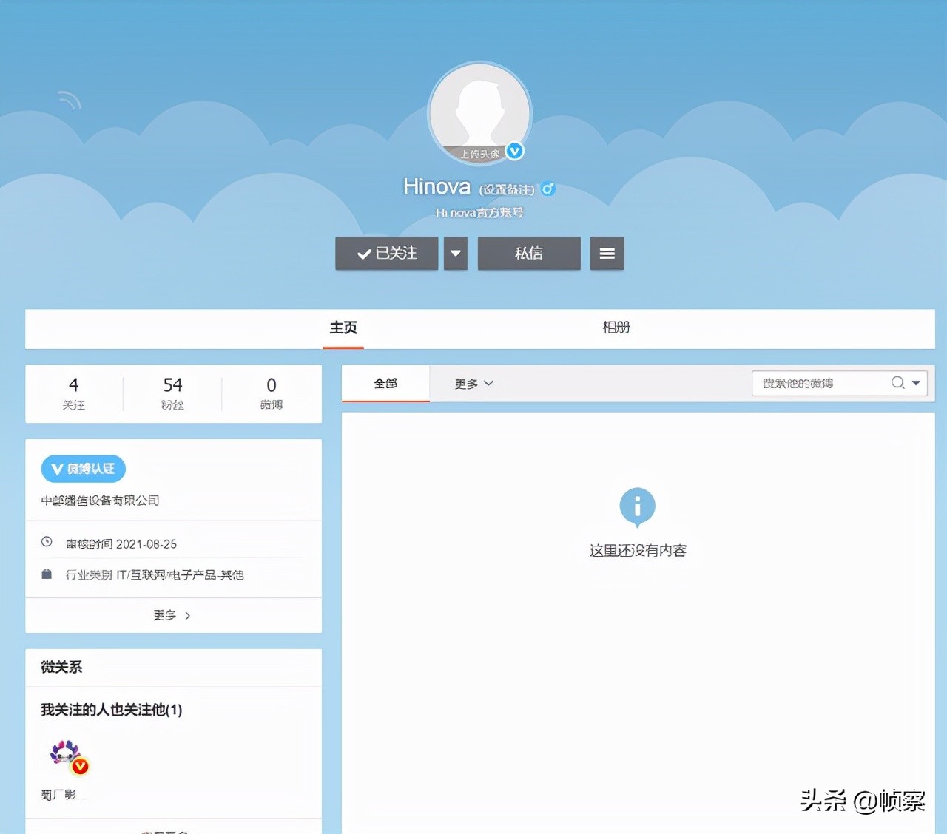Click the male gender icon next to Hinova
947x834 pixels.
coord(548,189)
